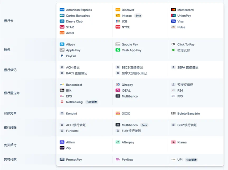Viewport: 228px width, 170px height.
Task: Click the Click To Pay icon
Action: click(173, 44)
